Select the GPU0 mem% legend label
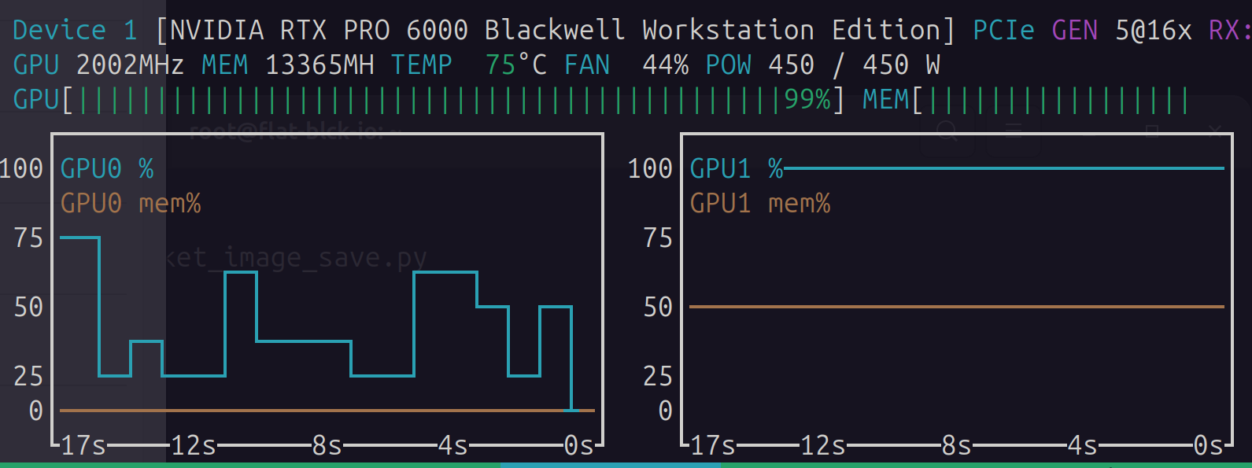The height and width of the screenshot is (468, 1252). 131,204
